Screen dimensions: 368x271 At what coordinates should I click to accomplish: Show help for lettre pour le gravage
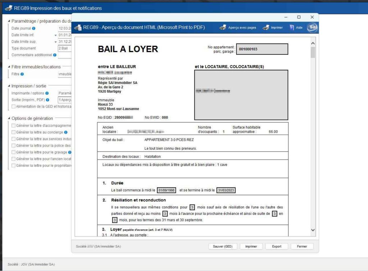(x=70, y=152)
